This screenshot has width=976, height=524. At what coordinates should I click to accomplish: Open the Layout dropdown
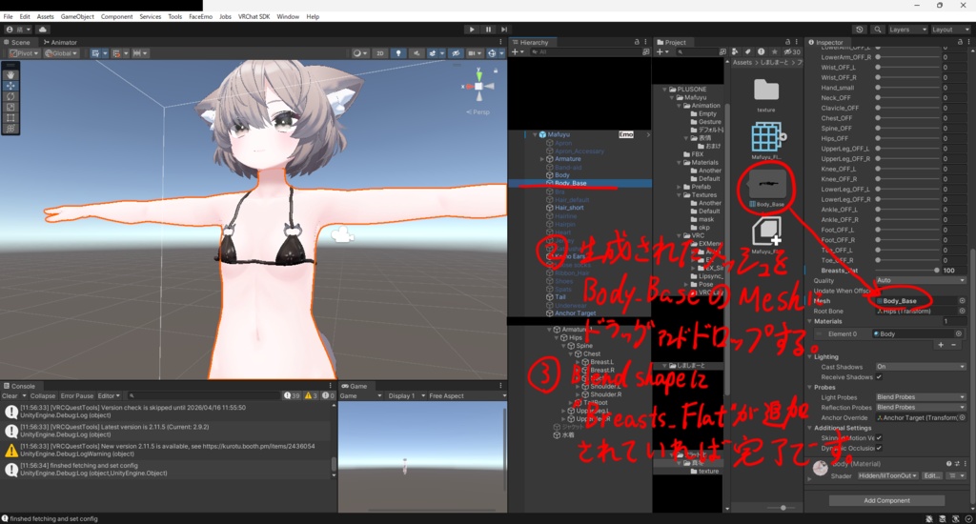pyautogui.click(x=950, y=30)
